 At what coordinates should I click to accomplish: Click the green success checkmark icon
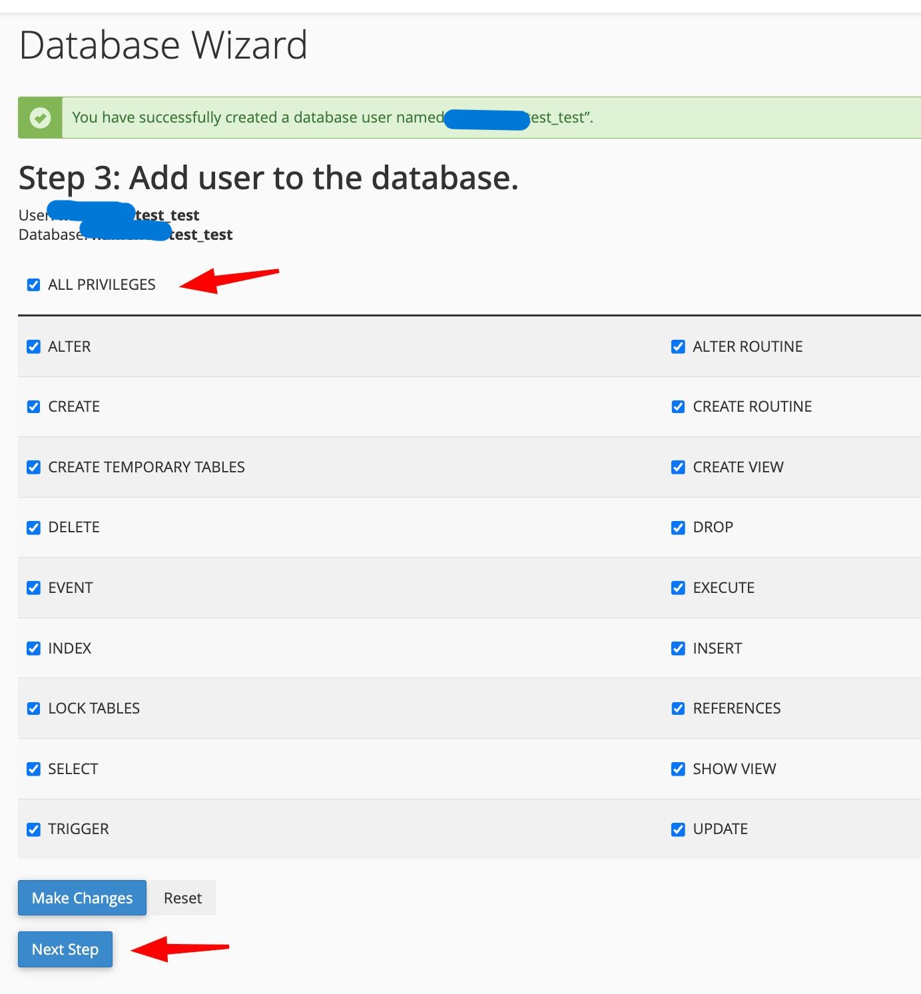(x=40, y=118)
